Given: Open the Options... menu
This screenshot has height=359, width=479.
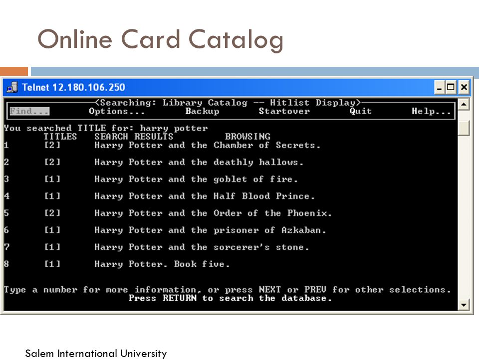Looking at the screenshot, I should pyautogui.click(x=117, y=111).
